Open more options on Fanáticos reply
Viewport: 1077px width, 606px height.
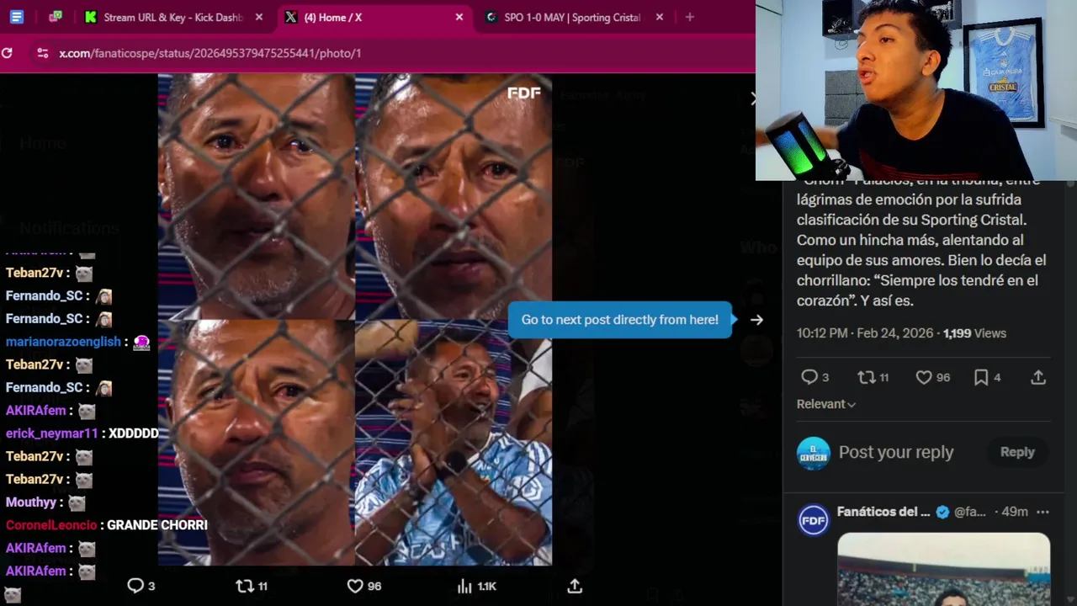pos(1043,512)
